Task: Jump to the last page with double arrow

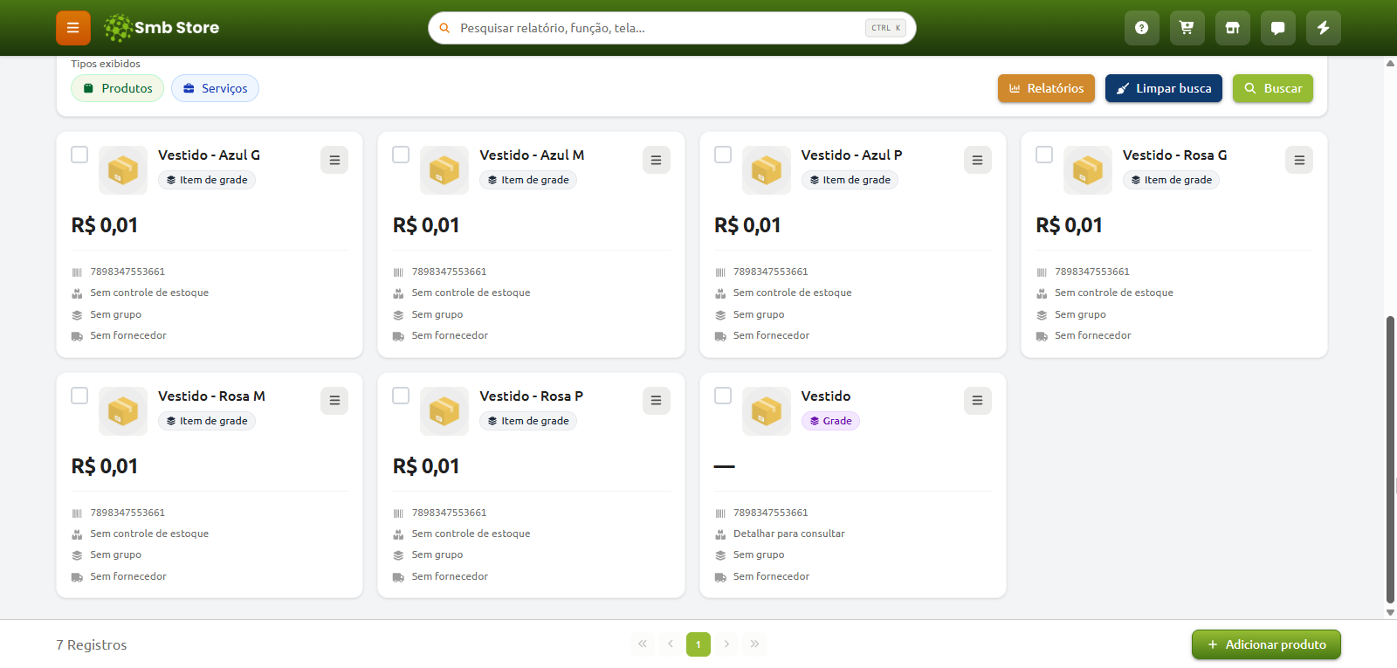Action: click(x=754, y=644)
